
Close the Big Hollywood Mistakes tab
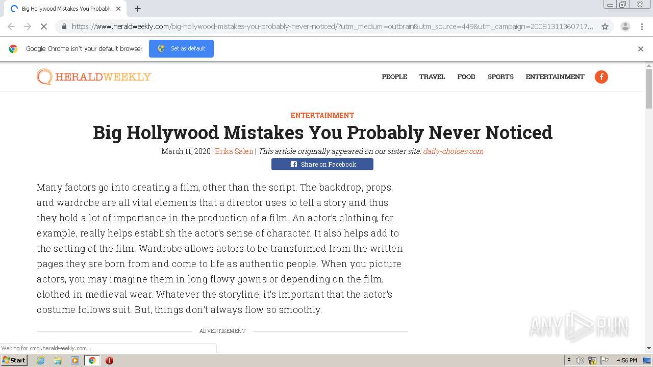coord(118,9)
